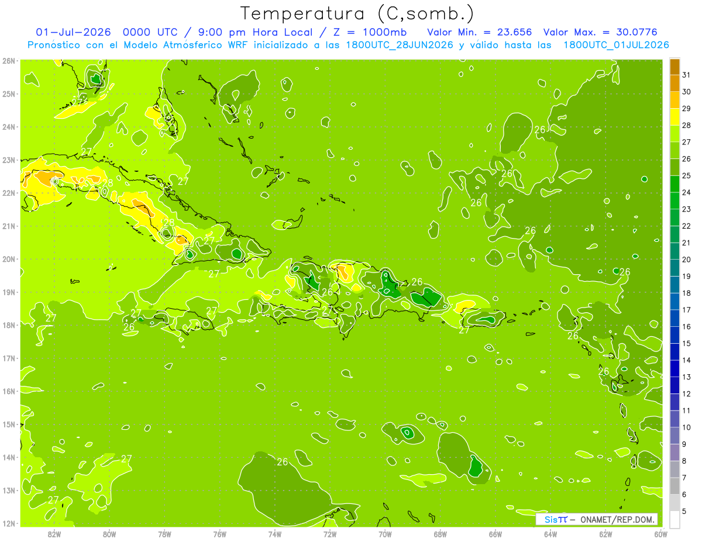Click the latitude axis label "22N"
Screen dimensions: 702x542
(9, 193)
